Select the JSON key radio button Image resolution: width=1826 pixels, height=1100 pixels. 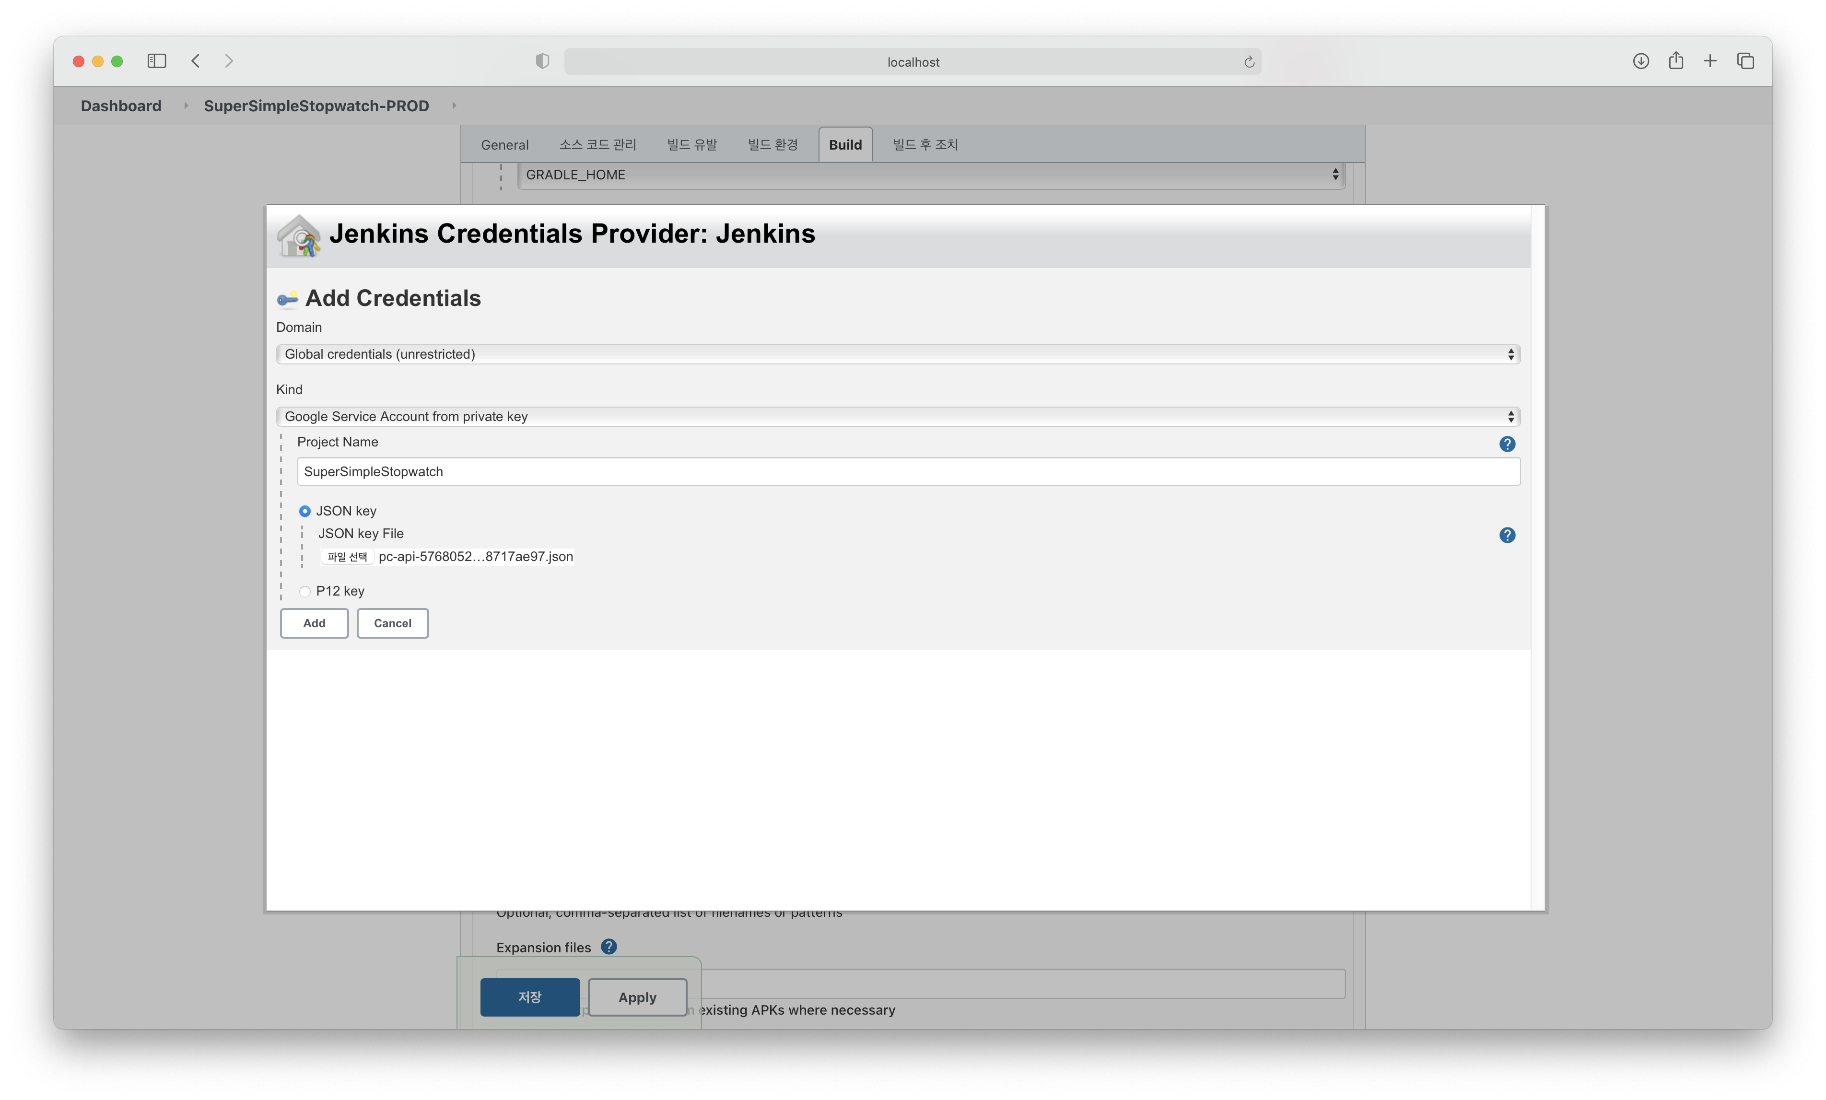click(304, 512)
